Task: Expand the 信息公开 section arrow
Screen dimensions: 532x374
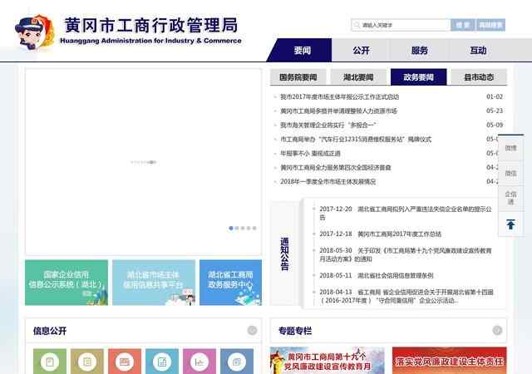Action: pyautogui.click(x=252, y=331)
